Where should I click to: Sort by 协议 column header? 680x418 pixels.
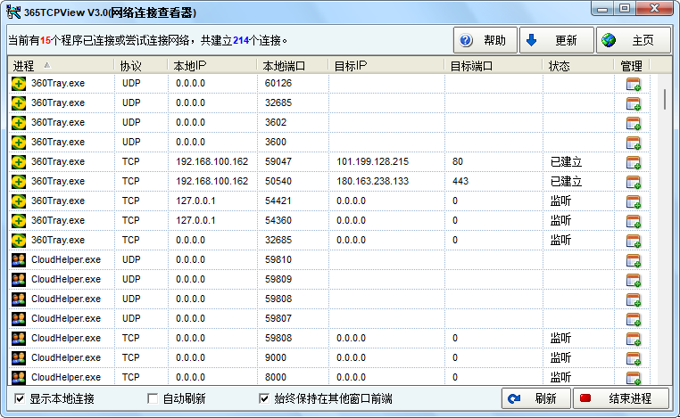tap(140, 65)
